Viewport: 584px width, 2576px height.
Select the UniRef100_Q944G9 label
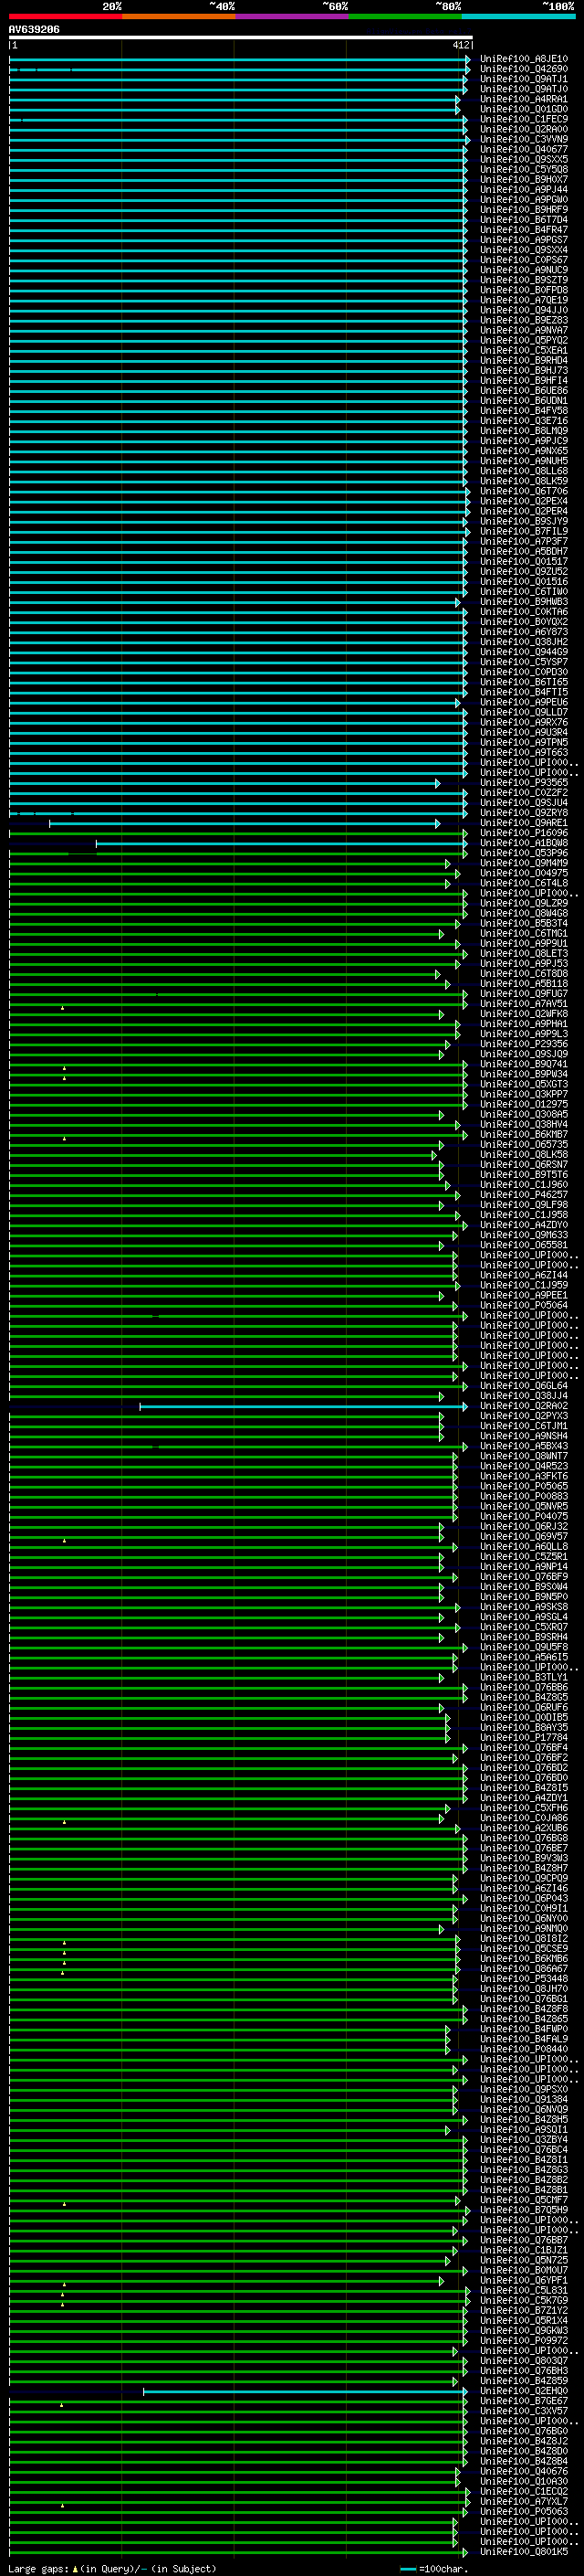[x=524, y=652]
